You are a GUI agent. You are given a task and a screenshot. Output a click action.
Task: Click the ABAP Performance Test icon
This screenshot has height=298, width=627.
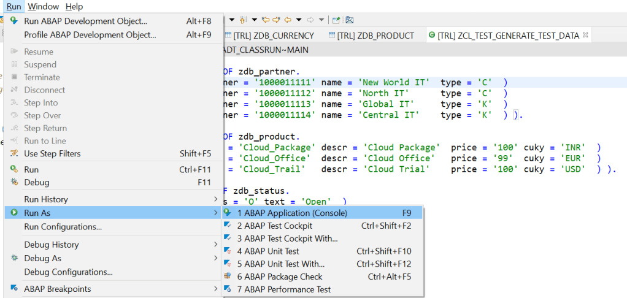pos(228,289)
